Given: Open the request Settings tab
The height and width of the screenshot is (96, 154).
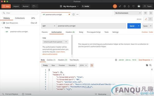Looking at the screenshot, I should (115, 32).
